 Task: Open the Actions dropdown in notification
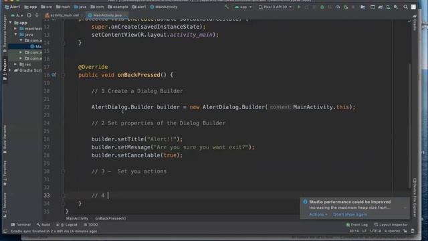318,214
